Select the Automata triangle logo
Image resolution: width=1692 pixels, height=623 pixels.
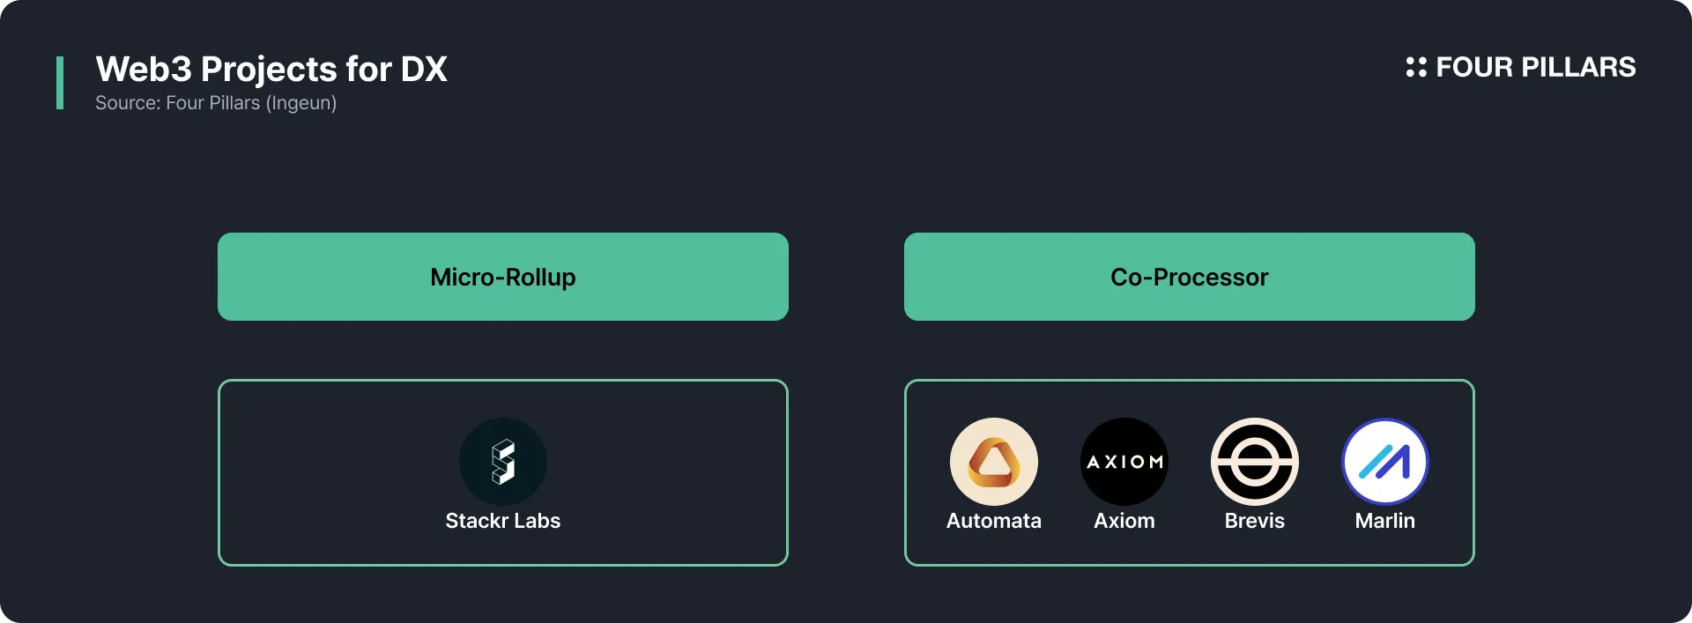pyautogui.click(x=994, y=462)
